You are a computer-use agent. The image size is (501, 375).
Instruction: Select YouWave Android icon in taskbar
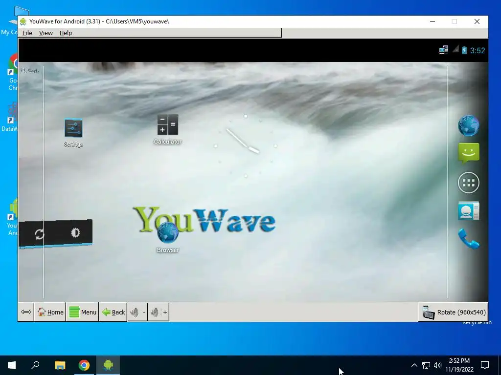(108, 365)
